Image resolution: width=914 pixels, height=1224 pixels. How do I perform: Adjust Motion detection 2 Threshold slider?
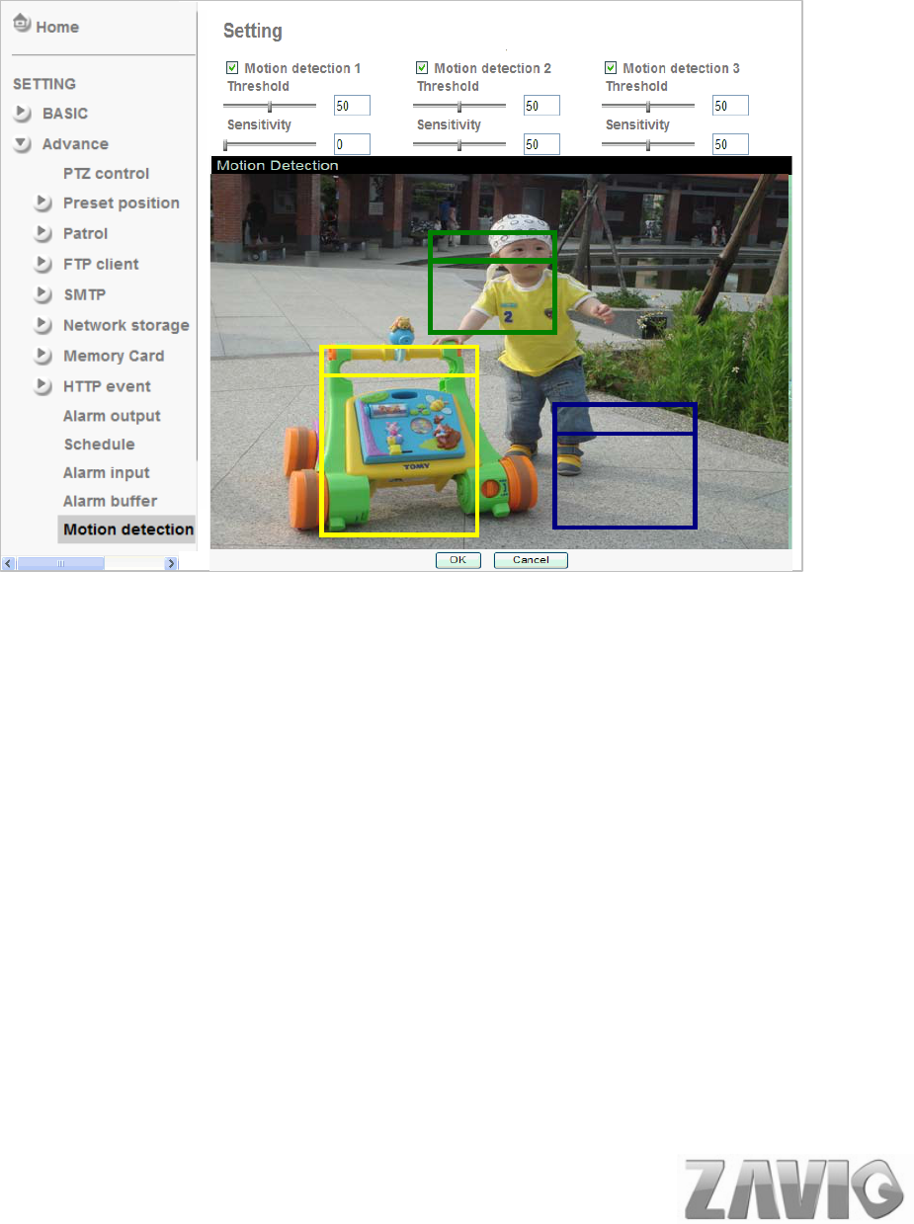459,106
